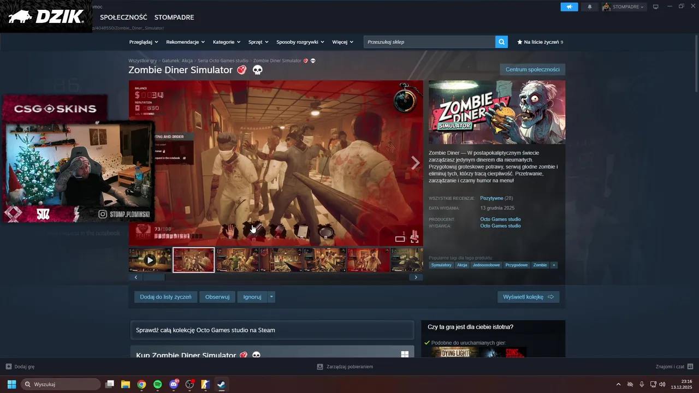Screen dimensions: 699x393
Task: Go to Wszystkie gry breadcrumb
Action: pos(143,61)
